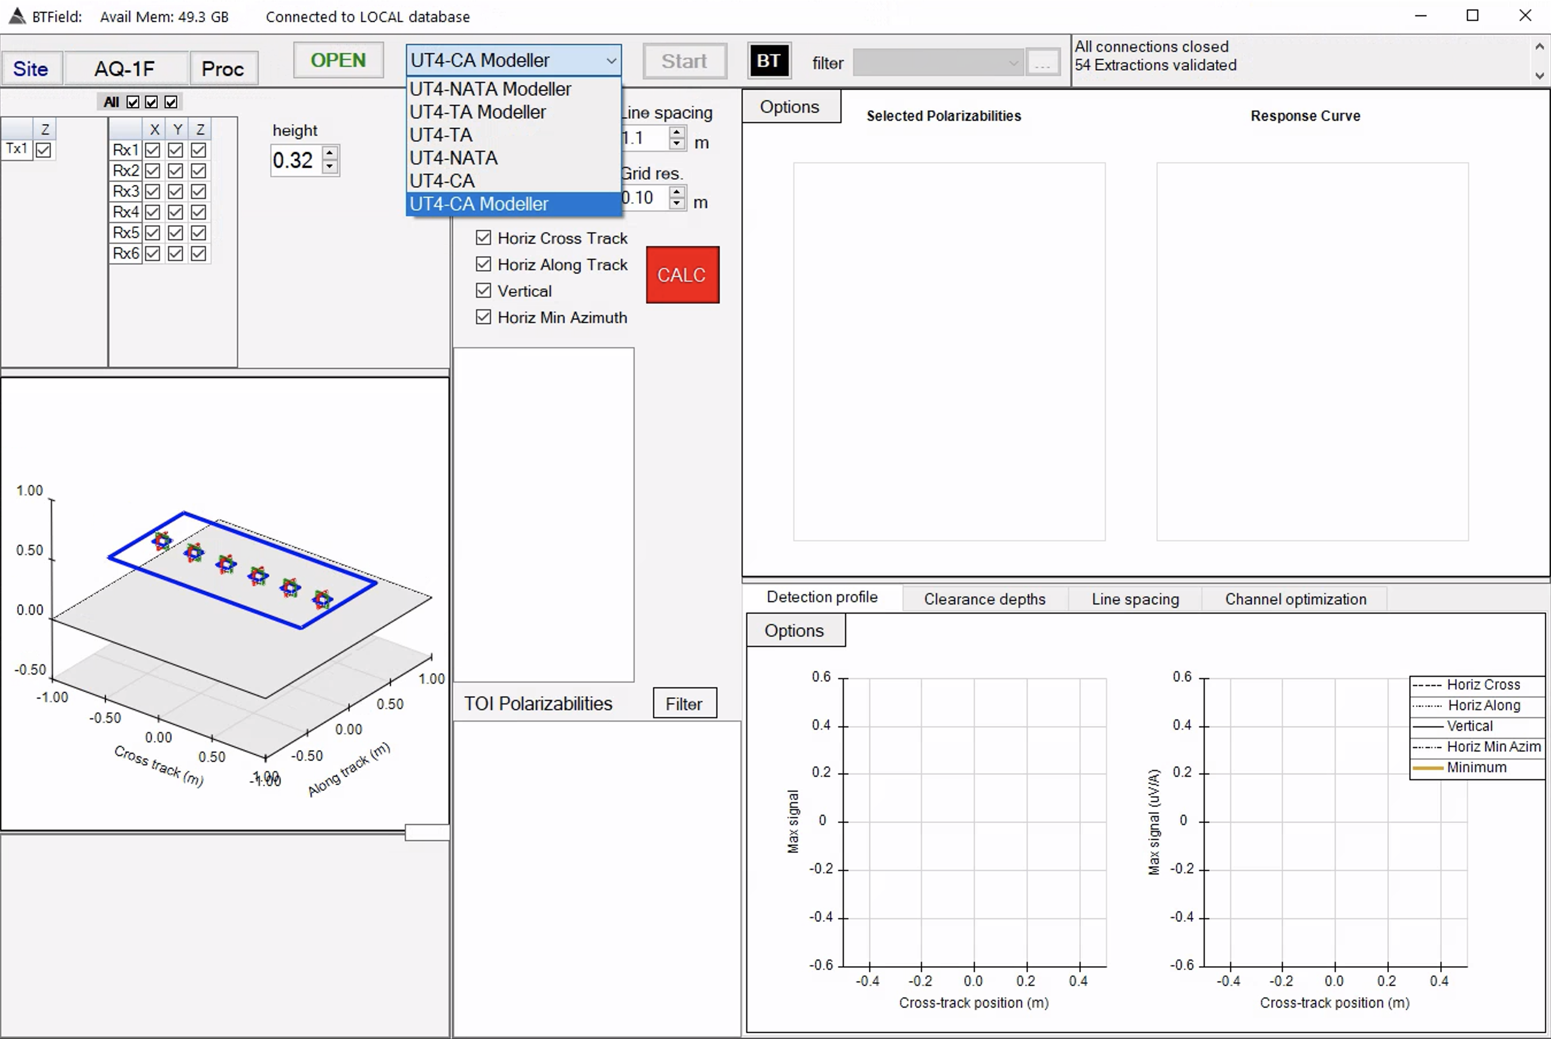The height and width of the screenshot is (1039, 1551).
Task: Switch to Channel optimization tab
Action: click(1296, 599)
